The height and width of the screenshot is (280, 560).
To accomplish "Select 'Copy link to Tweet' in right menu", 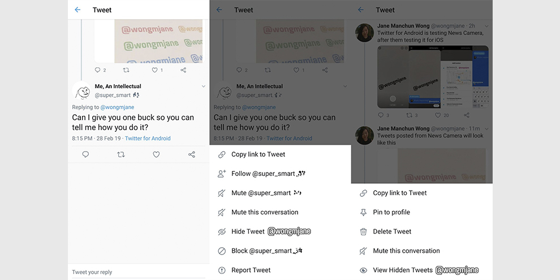I will pos(422,193).
